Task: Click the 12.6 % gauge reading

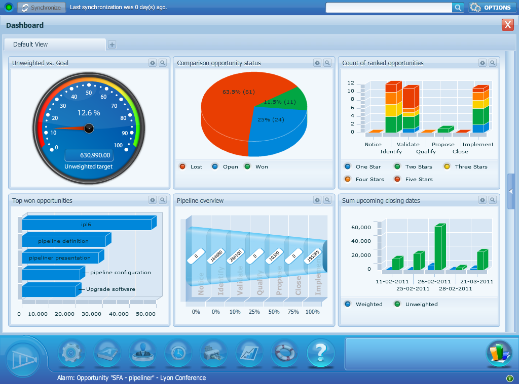Action: coord(89,113)
